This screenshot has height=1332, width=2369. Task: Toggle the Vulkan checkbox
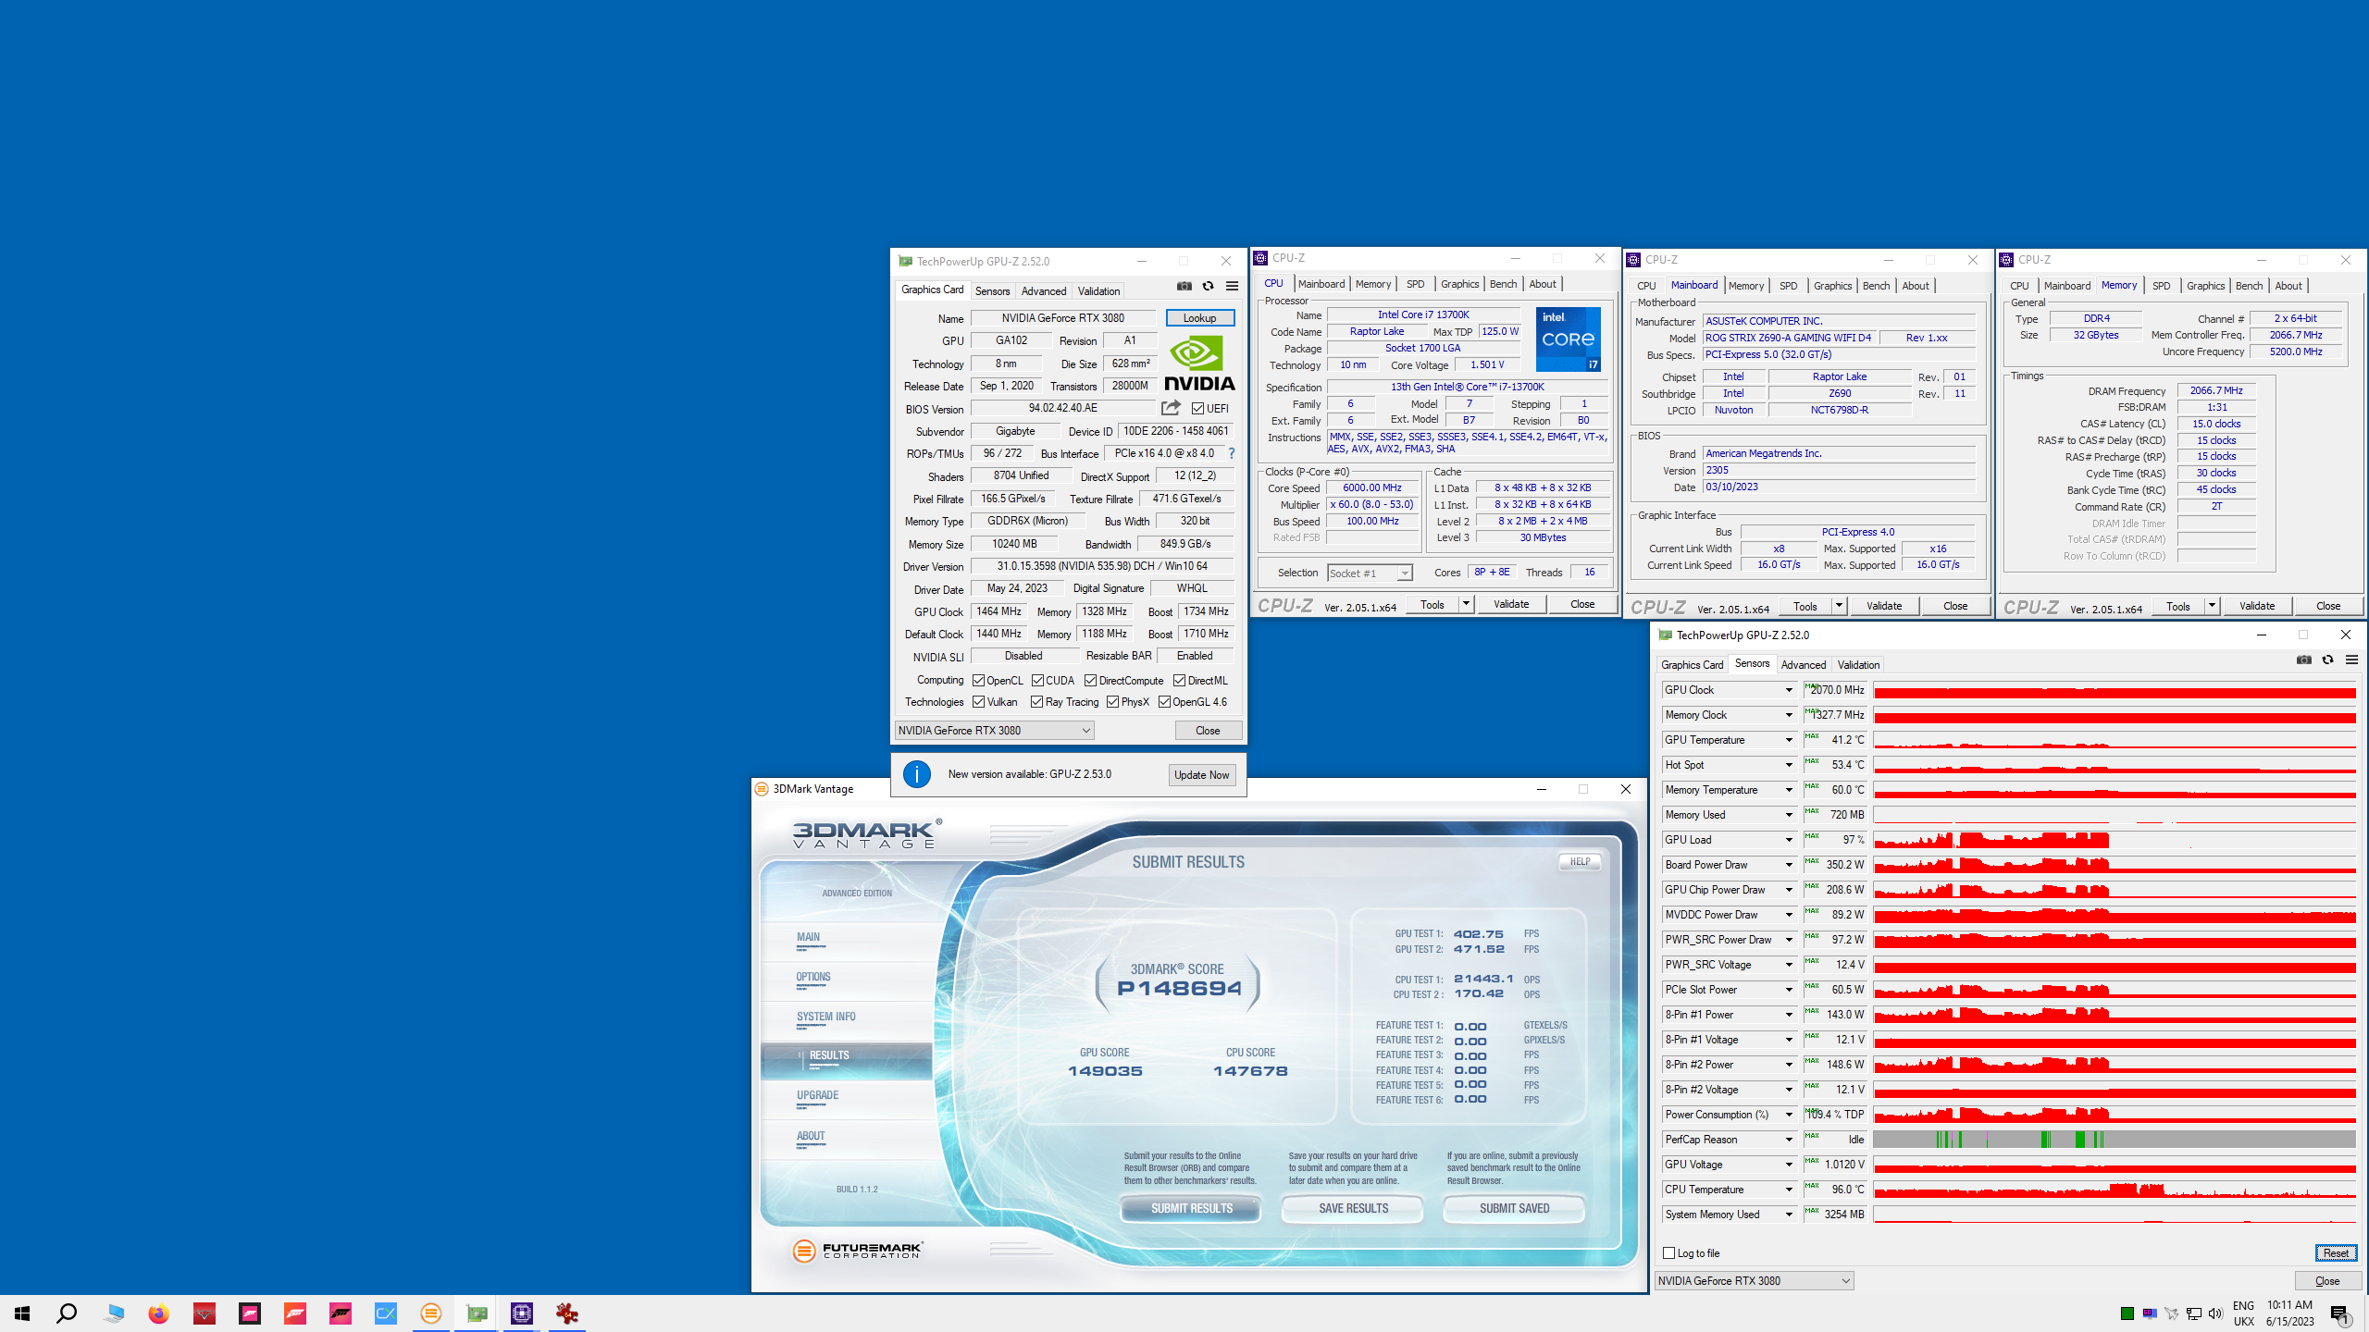[978, 702]
